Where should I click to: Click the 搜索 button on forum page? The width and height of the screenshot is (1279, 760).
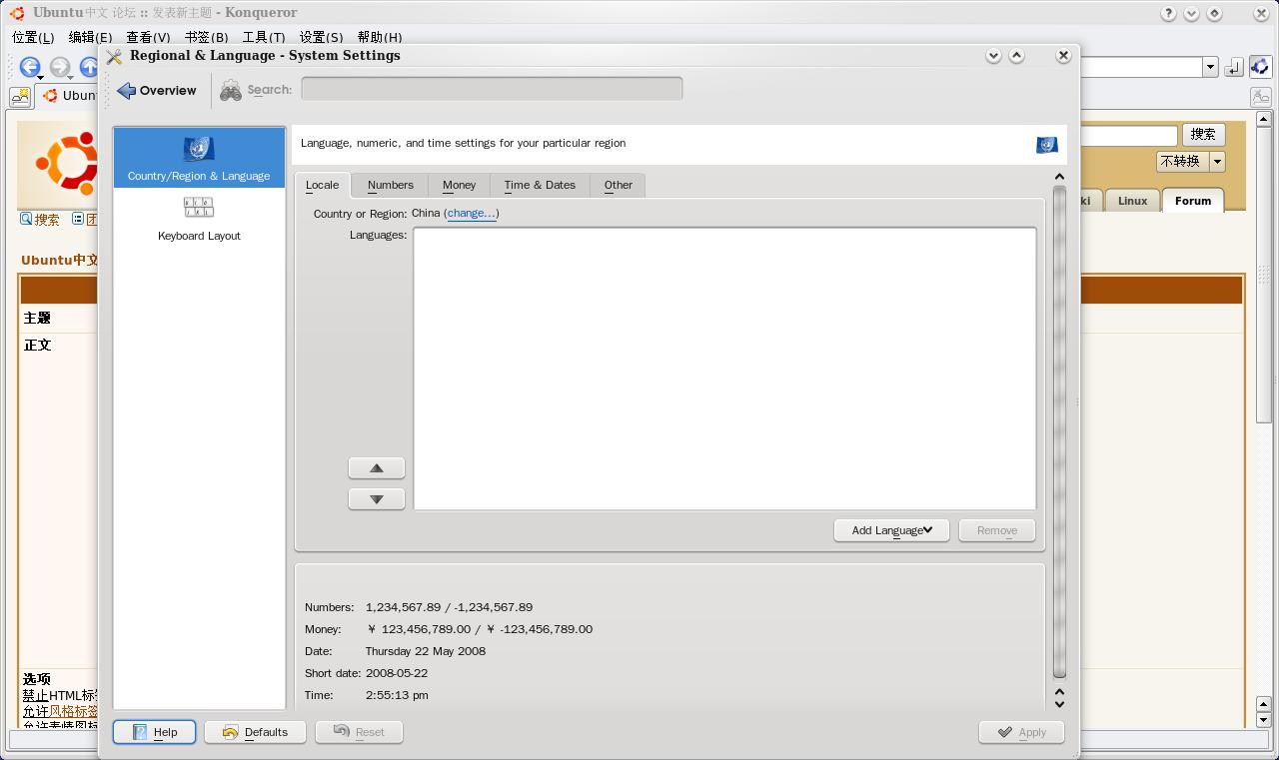click(x=1203, y=134)
